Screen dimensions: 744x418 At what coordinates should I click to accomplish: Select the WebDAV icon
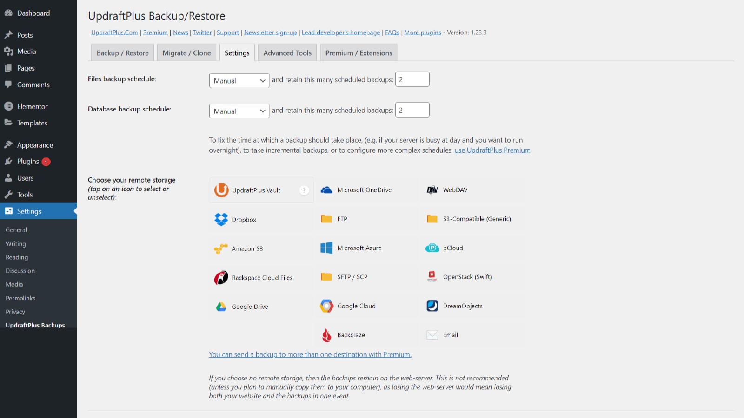[432, 190]
